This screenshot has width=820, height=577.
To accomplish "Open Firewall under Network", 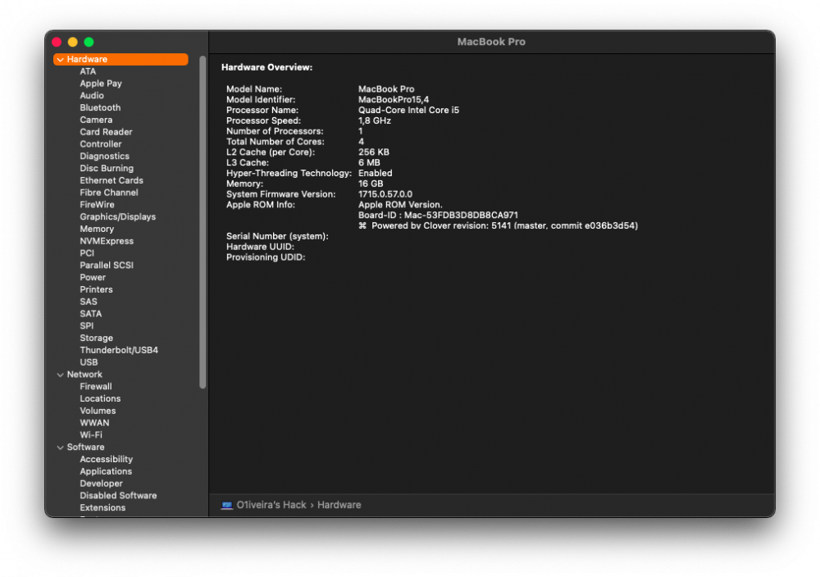I will click(96, 386).
